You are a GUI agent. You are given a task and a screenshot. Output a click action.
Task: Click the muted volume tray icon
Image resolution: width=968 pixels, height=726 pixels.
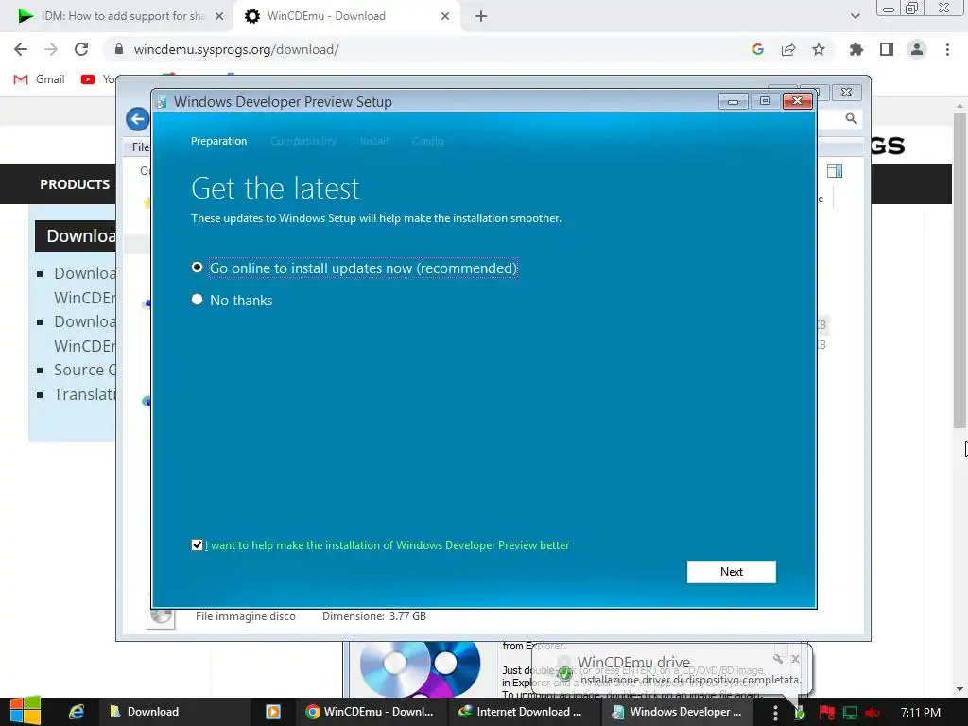[x=873, y=713]
